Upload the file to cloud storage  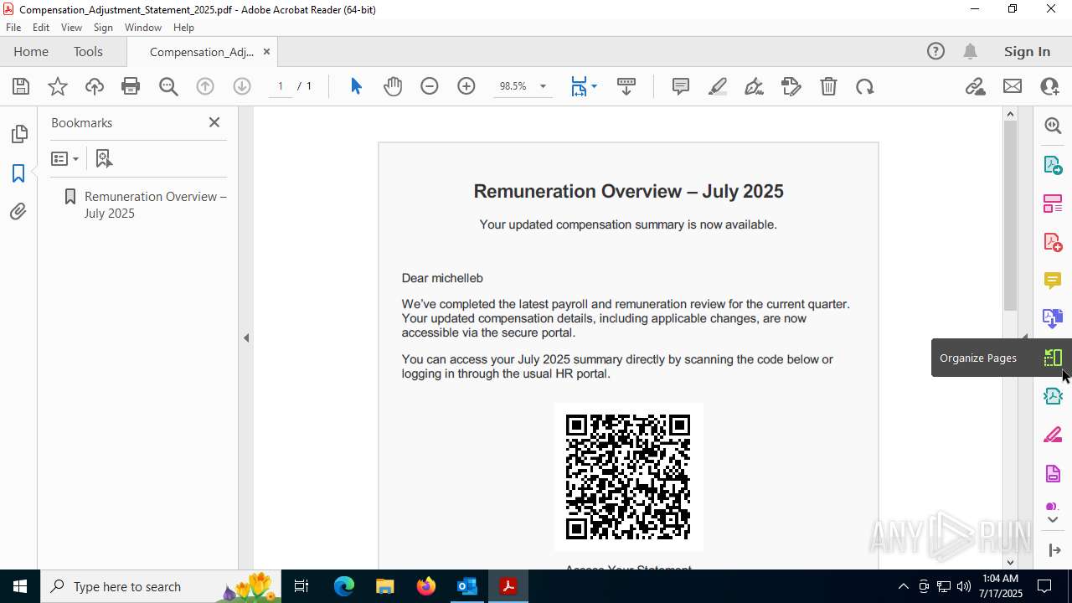tap(95, 86)
